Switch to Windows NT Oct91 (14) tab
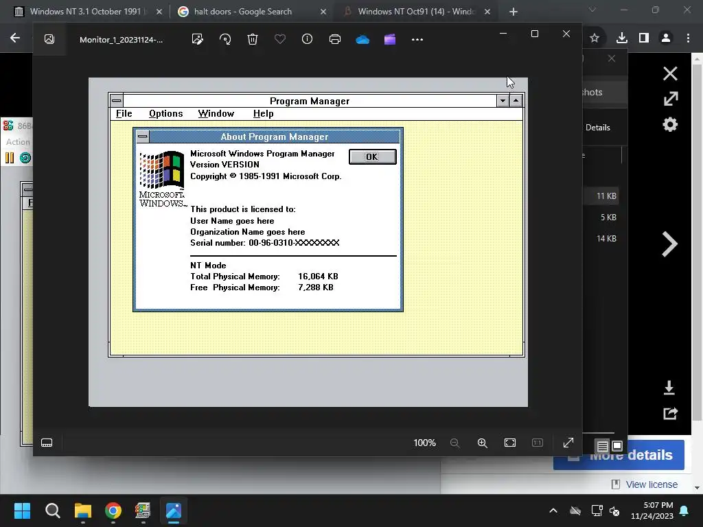Image resolution: width=703 pixels, height=527 pixels. point(415,12)
